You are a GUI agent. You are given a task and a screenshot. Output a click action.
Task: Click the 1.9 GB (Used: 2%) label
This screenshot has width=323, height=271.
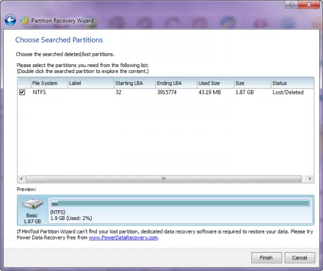[71, 218]
